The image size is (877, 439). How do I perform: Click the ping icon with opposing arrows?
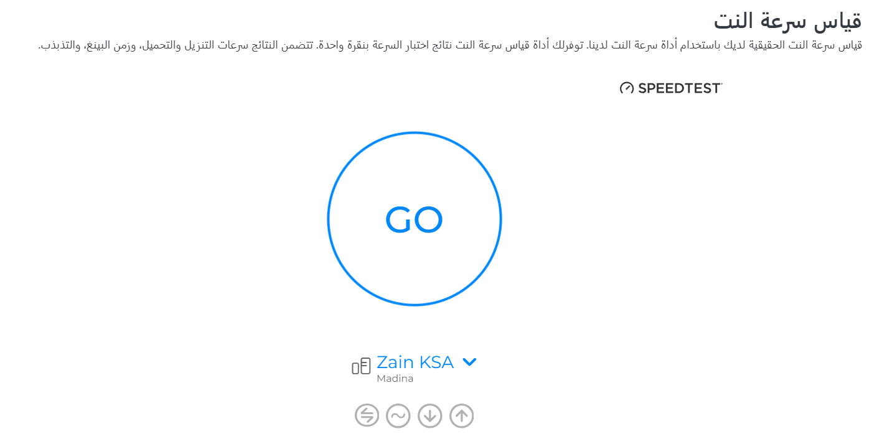[367, 415]
